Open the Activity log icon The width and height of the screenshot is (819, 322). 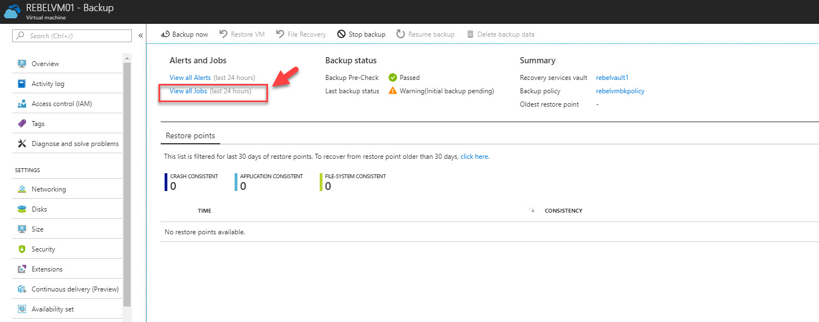(22, 84)
